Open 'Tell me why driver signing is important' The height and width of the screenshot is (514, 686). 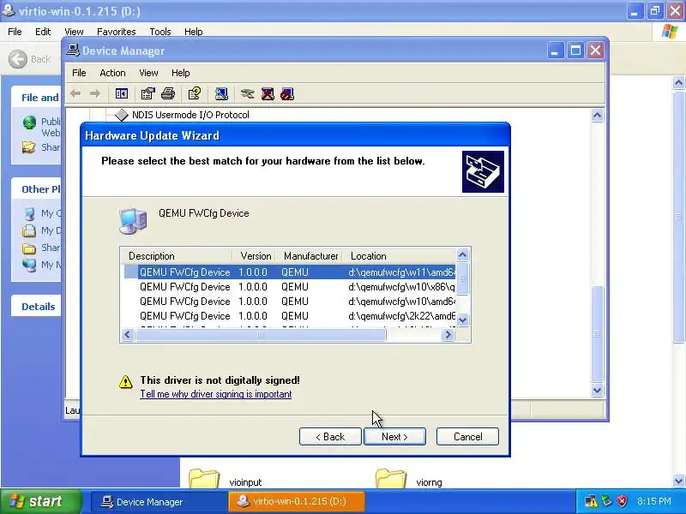[x=216, y=394]
